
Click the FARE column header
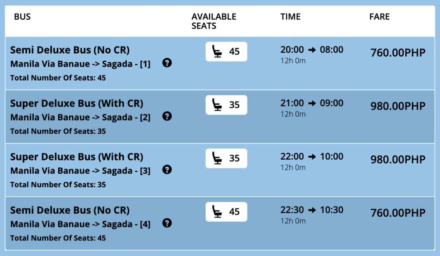point(379,17)
